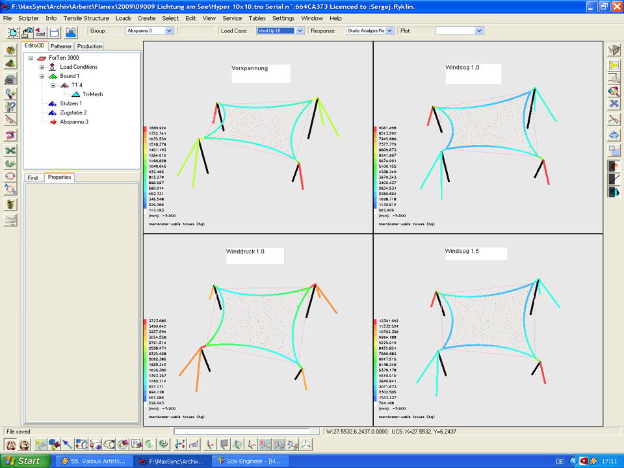Click the Windows Start button
624x468 pixels.
point(24,461)
